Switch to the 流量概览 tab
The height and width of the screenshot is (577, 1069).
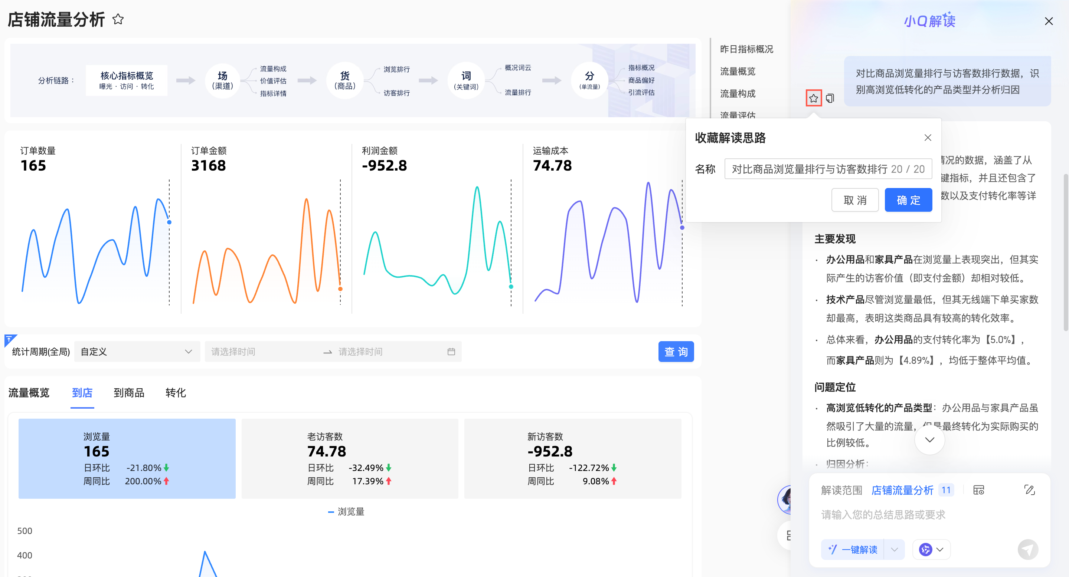tap(29, 393)
